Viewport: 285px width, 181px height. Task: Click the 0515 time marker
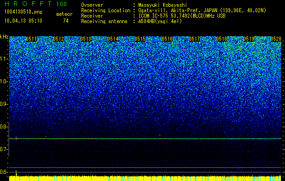point(140,39)
